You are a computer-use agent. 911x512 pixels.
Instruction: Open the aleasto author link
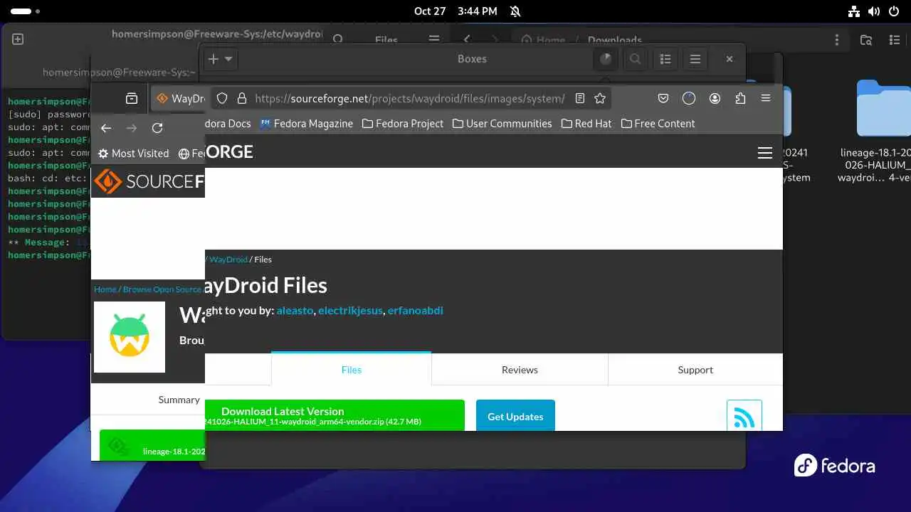click(x=295, y=310)
